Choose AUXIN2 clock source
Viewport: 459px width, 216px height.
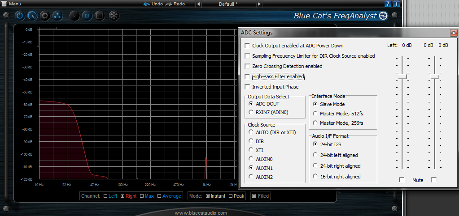pos(251,177)
